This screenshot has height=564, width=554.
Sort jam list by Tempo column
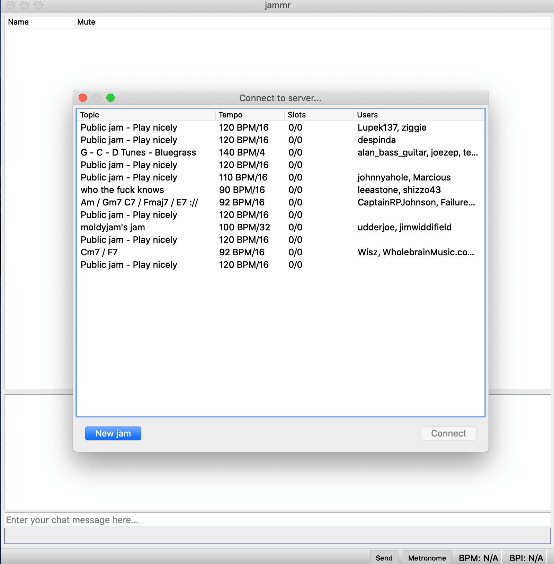tap(249, 115)
